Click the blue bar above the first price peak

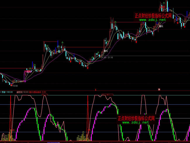(x=58, y=44)
